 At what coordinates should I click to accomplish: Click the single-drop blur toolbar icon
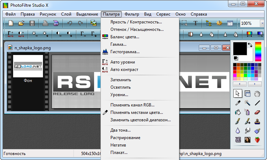pos(201,34)
